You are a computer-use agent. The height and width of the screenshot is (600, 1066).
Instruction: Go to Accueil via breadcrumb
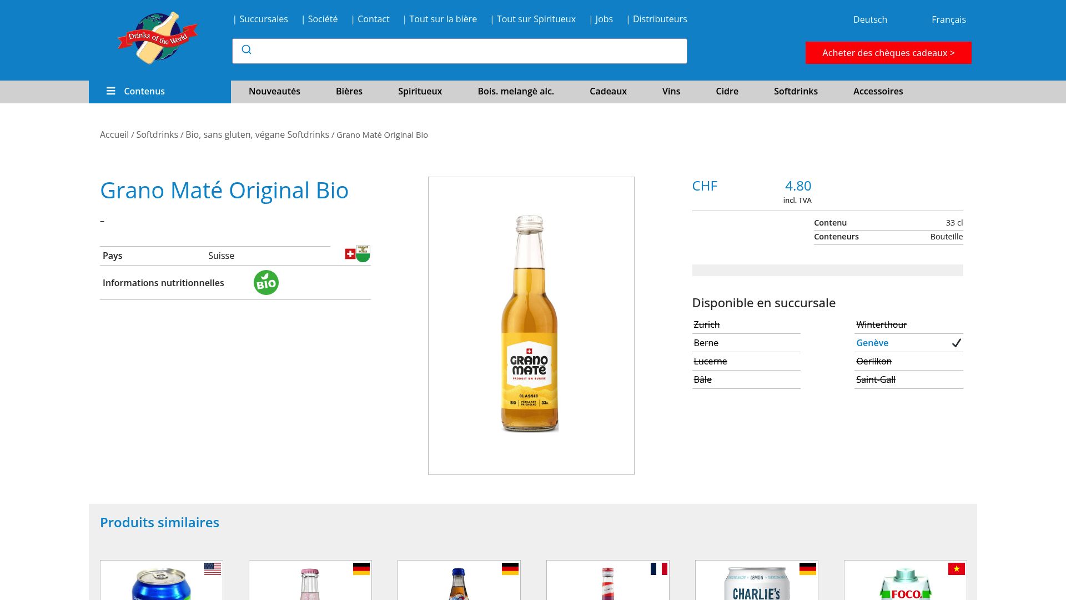click(114, 134)
